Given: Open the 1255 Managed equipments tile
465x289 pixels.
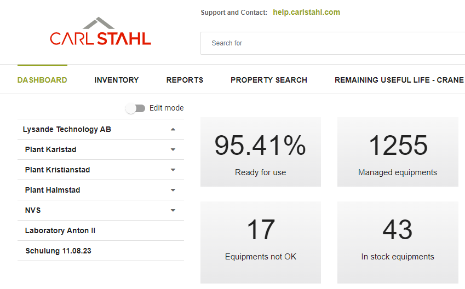Looking at the screenshot, I should (398, 152).
